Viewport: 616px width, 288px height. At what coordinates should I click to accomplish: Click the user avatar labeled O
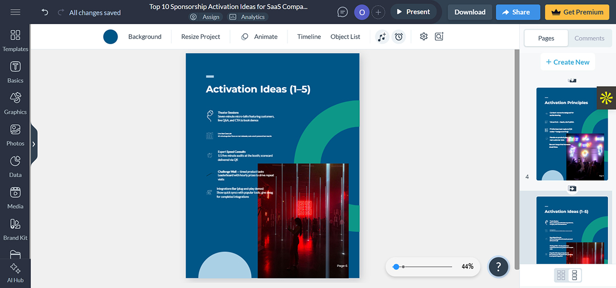point(362,12)
